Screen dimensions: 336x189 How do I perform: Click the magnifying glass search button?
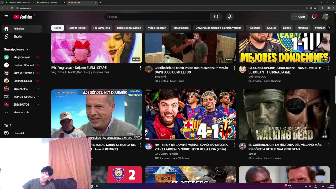click(x=216, y=17)
